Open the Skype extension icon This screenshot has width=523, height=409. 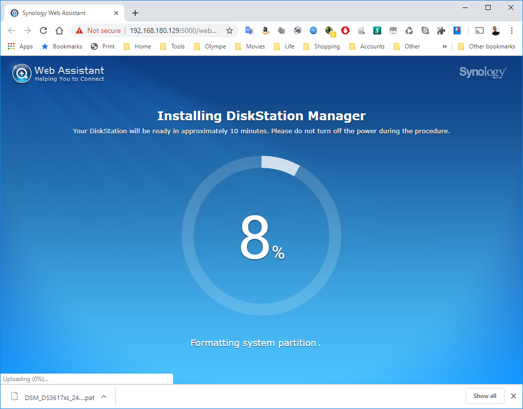[x=425, y=31]
